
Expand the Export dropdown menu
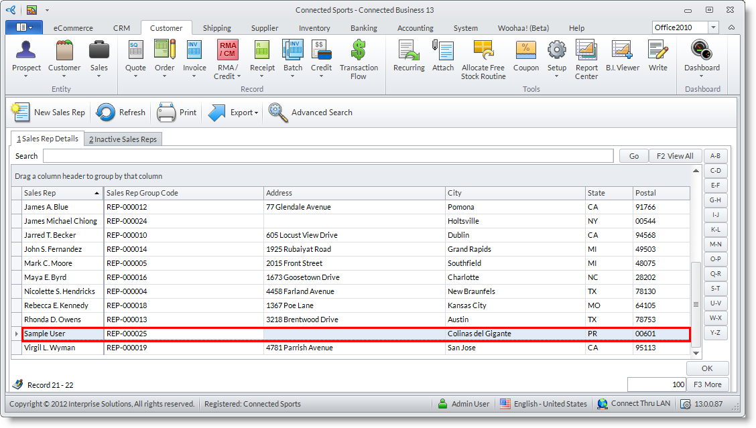(x=256, y=113)
